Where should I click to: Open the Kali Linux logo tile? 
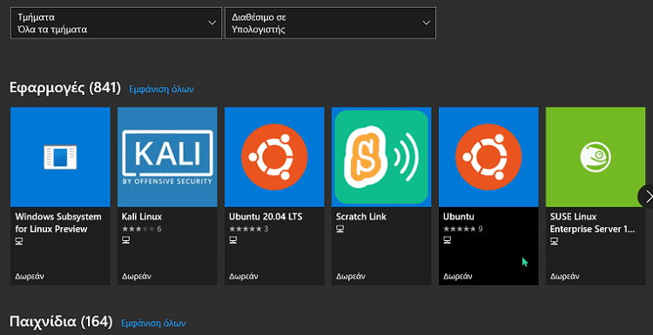[167, 157]
